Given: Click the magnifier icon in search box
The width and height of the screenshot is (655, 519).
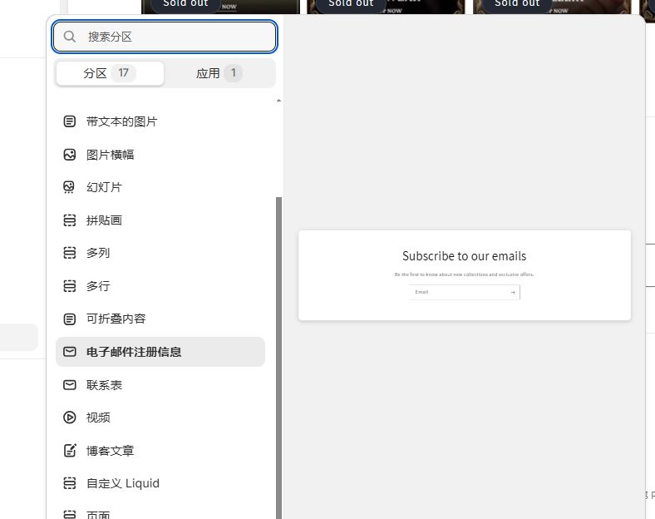Looking at the screenshot, I should click(70, 37).
